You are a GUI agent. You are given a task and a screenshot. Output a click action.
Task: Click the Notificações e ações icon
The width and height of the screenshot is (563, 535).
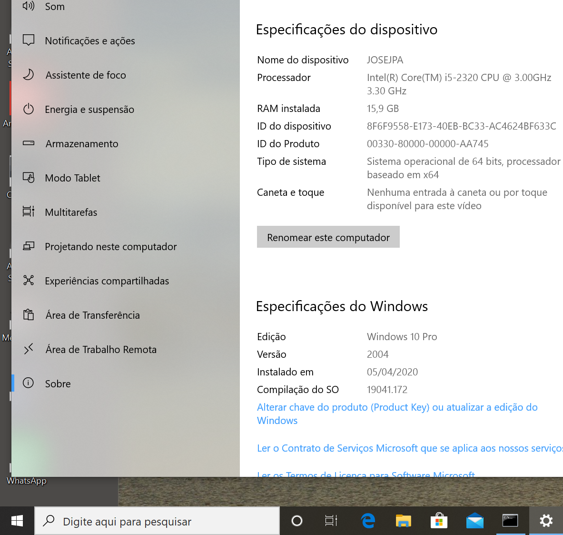pos(29,40)
